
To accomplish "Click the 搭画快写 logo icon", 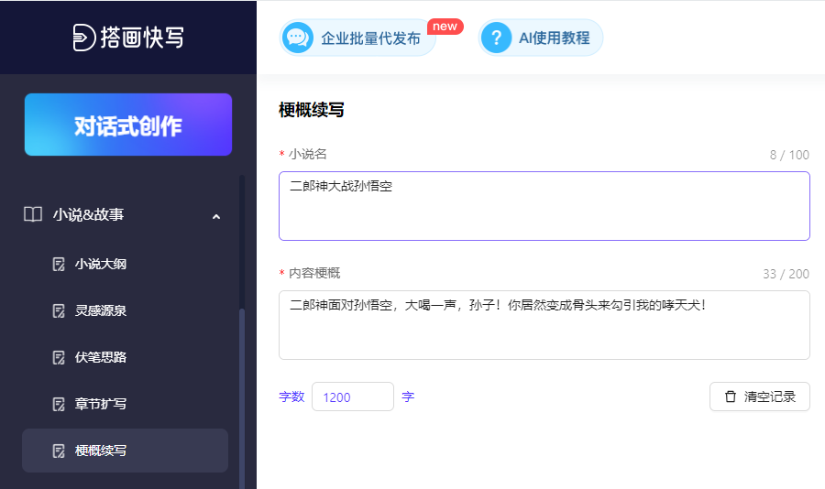I will coord(83,38).
